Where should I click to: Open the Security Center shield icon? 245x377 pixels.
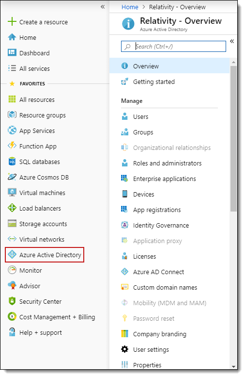tap(12, 301)
